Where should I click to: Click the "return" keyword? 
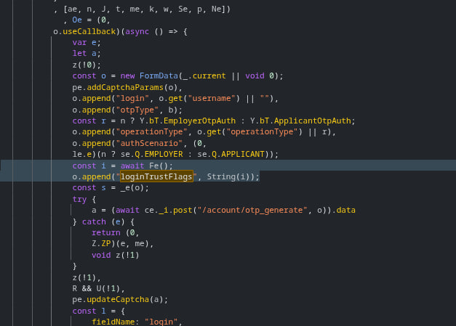(106, 232)
